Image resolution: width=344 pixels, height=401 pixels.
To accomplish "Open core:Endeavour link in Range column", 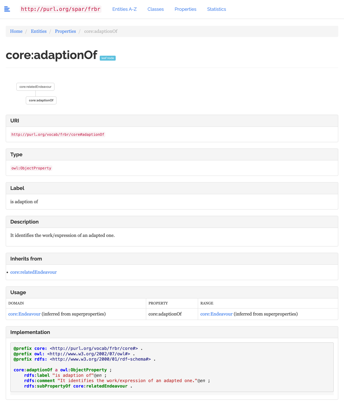I will coord(216,314).
